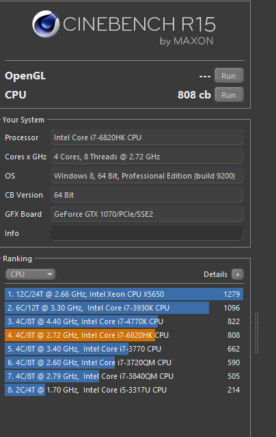Click the Cores x GHz field
Screen dimensions: 276x437
(x=147, y=157)
